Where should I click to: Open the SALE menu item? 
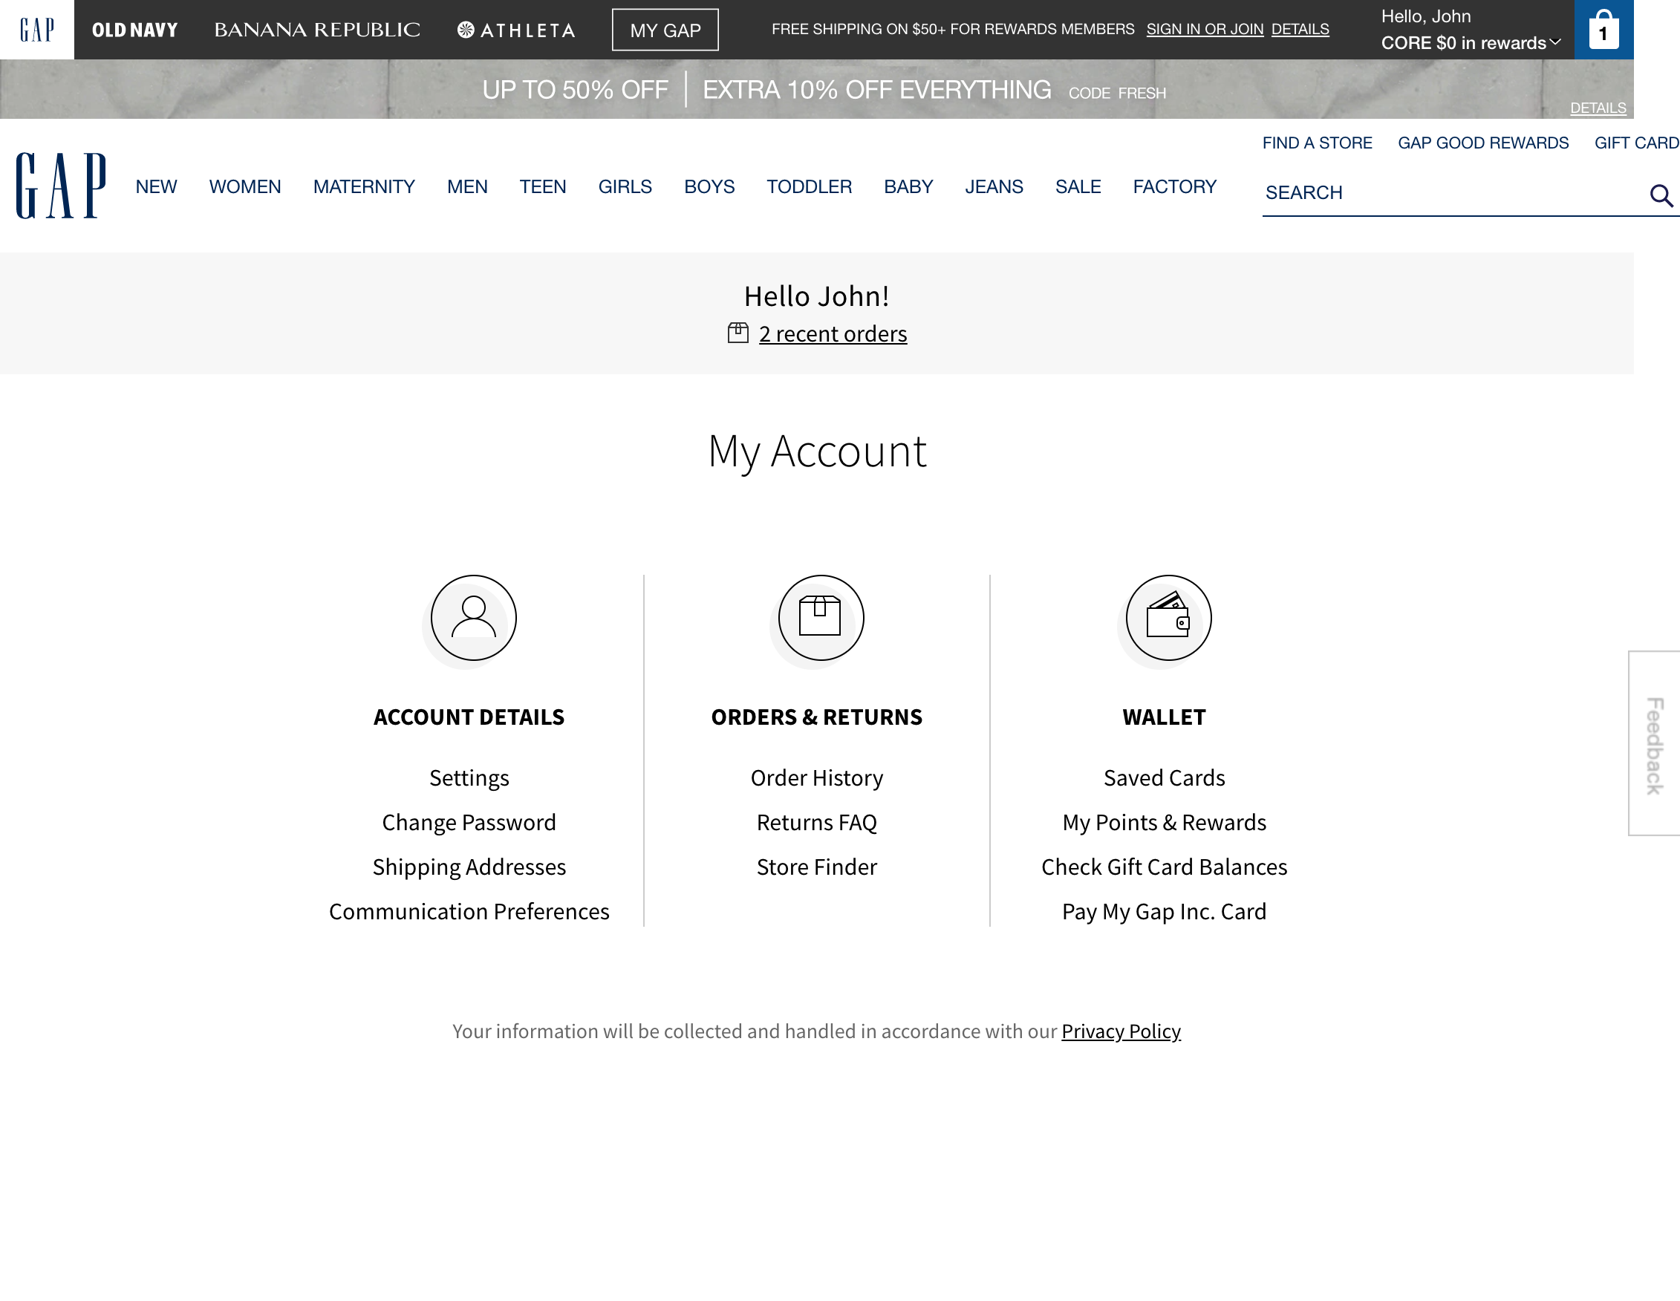(1077, 186)
